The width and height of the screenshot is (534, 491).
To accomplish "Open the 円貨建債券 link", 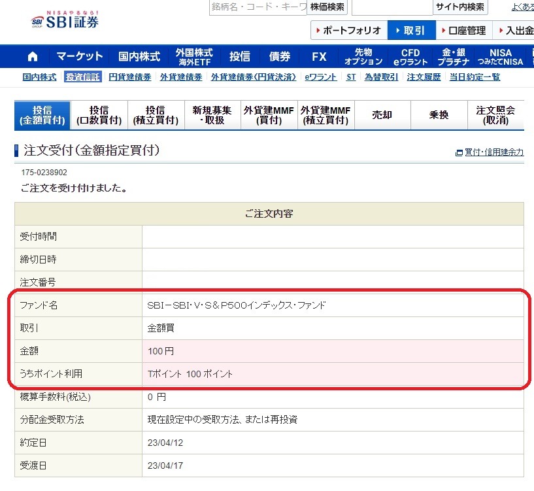I will tap(130, 77).
